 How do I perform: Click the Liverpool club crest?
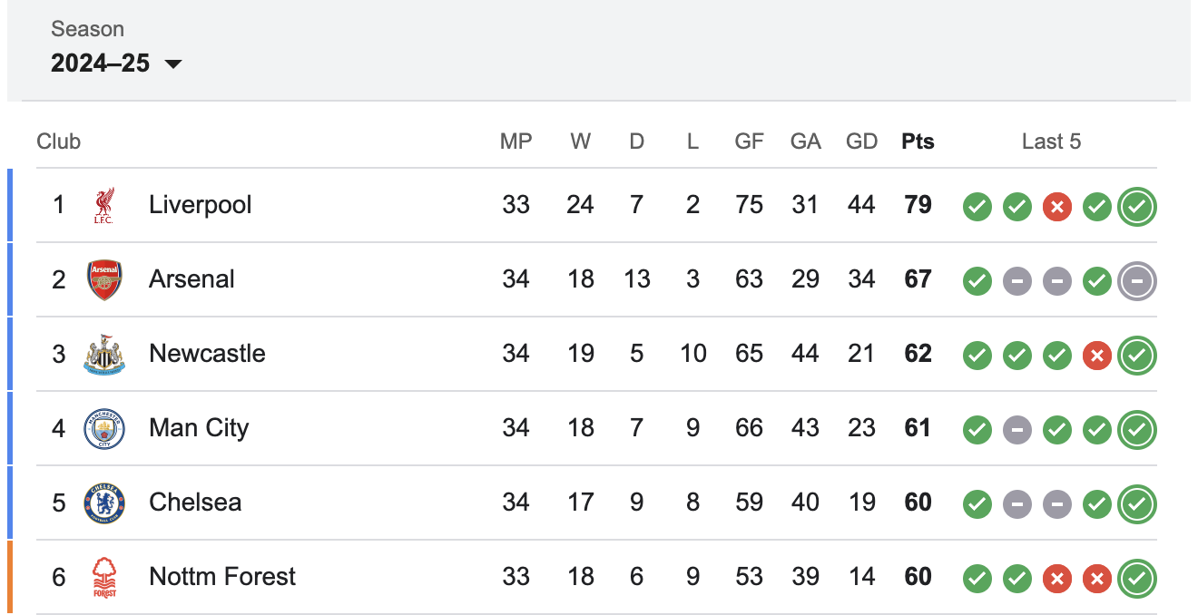click(104, 205)
